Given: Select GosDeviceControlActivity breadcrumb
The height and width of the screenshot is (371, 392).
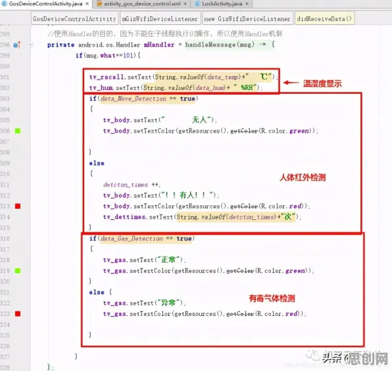Looking at the screenshot, I should (74, 19).
